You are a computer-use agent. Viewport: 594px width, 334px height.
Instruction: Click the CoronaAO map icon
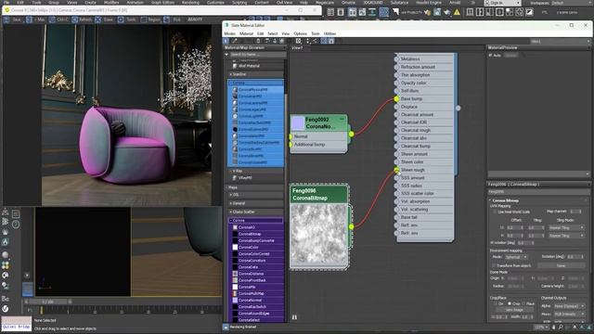click(x=235, y=227)
